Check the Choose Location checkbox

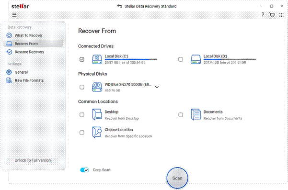[82, 133]
